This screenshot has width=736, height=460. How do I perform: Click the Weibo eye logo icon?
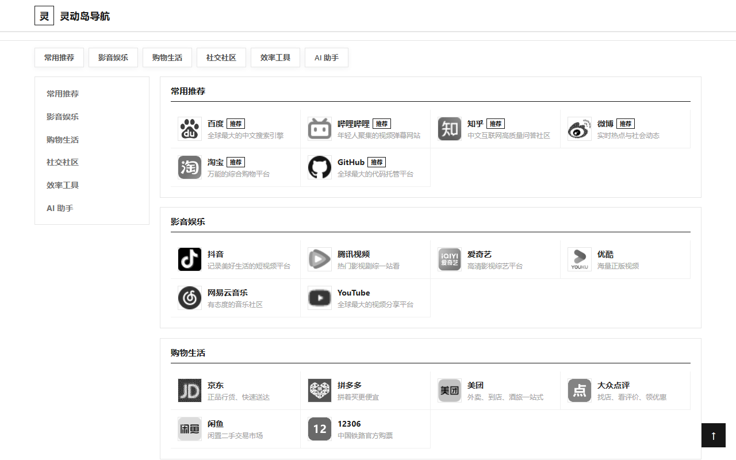pos(580,129)
